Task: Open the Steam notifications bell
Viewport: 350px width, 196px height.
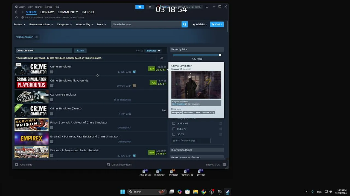Action: click(150, 7)
